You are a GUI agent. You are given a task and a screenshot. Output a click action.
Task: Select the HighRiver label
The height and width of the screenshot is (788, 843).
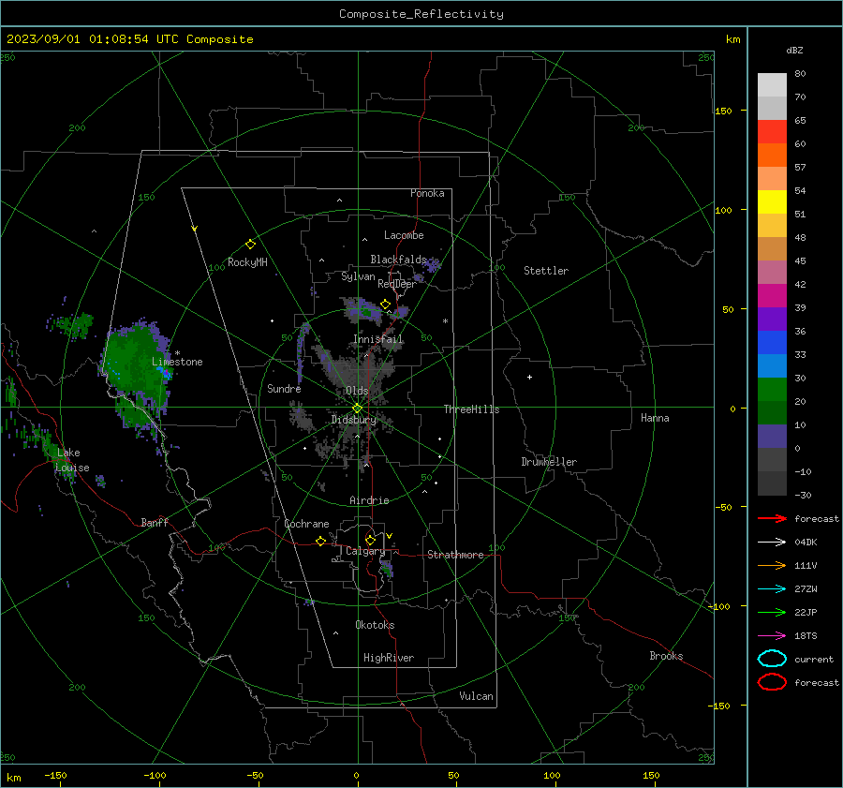tap(389, 658)
